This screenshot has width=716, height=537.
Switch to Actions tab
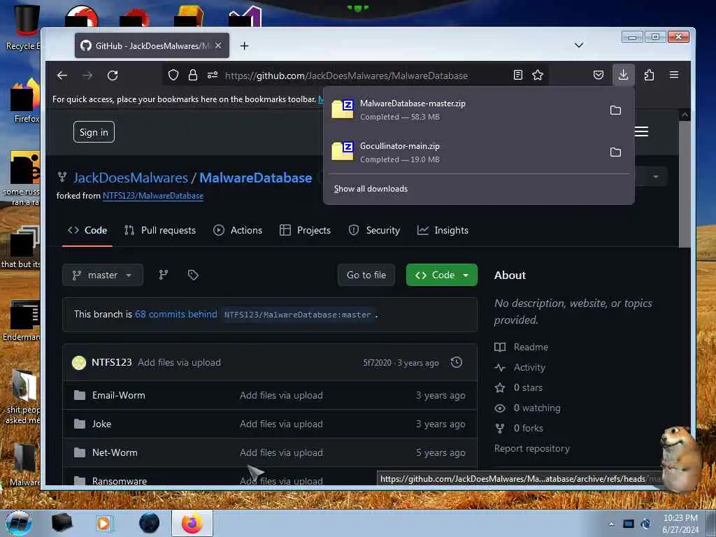238,230
